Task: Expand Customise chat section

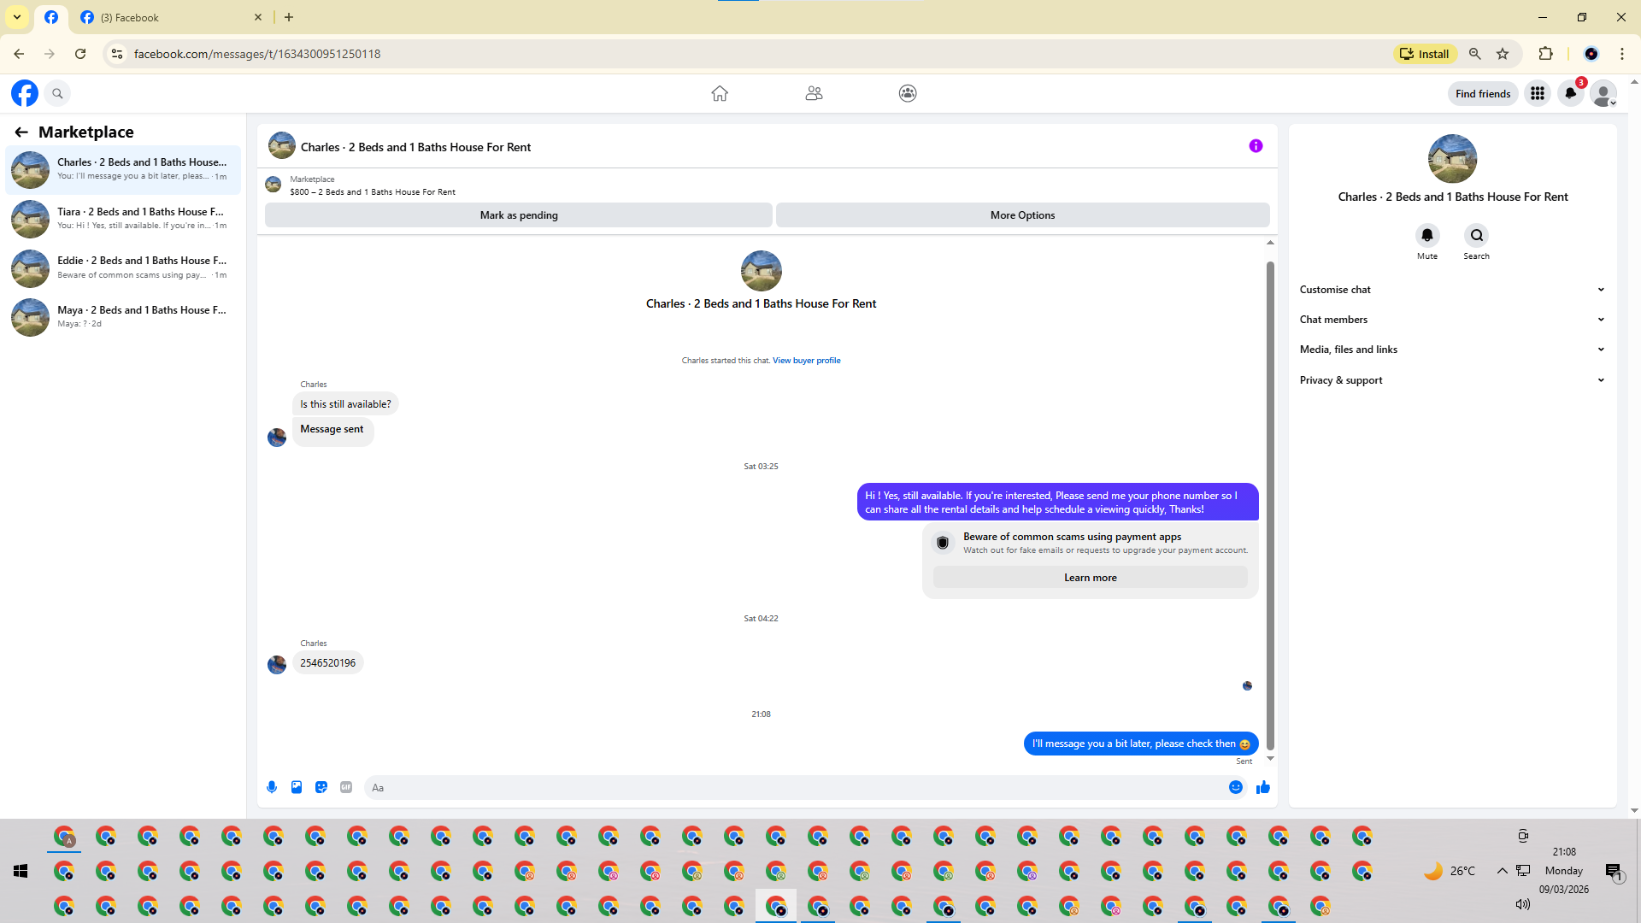Action: tap(1451, 290)
